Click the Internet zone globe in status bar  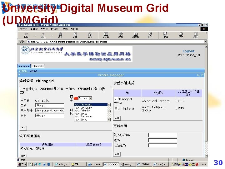[x=184, y=160]
